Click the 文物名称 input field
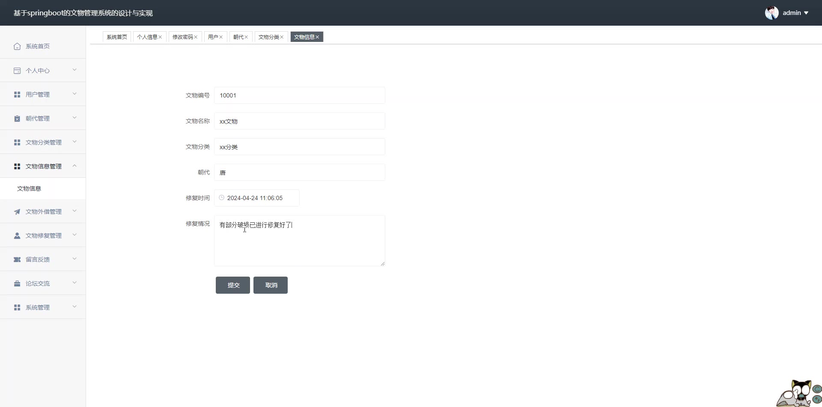Screen dimensions: 822x407 click(300, 121)
